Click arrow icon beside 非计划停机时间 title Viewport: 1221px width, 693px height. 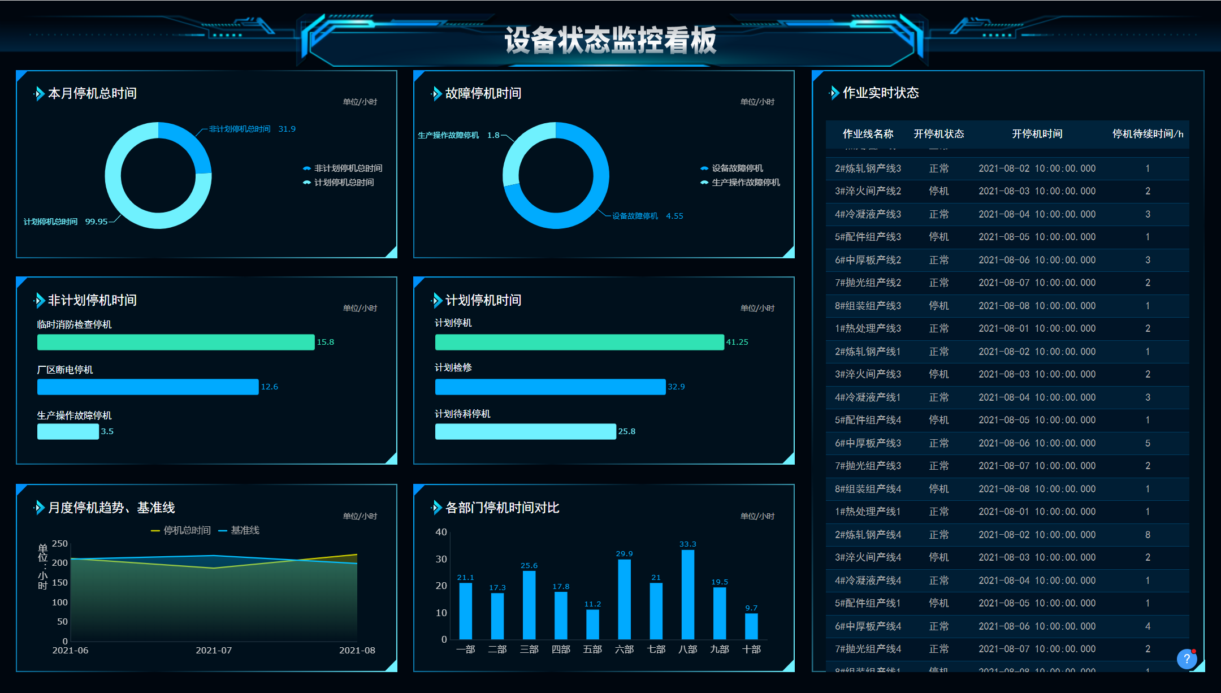(x=39, y=300)
